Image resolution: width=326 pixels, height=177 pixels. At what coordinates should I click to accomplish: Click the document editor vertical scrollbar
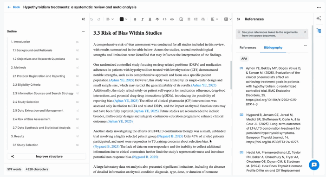point(231,75)
